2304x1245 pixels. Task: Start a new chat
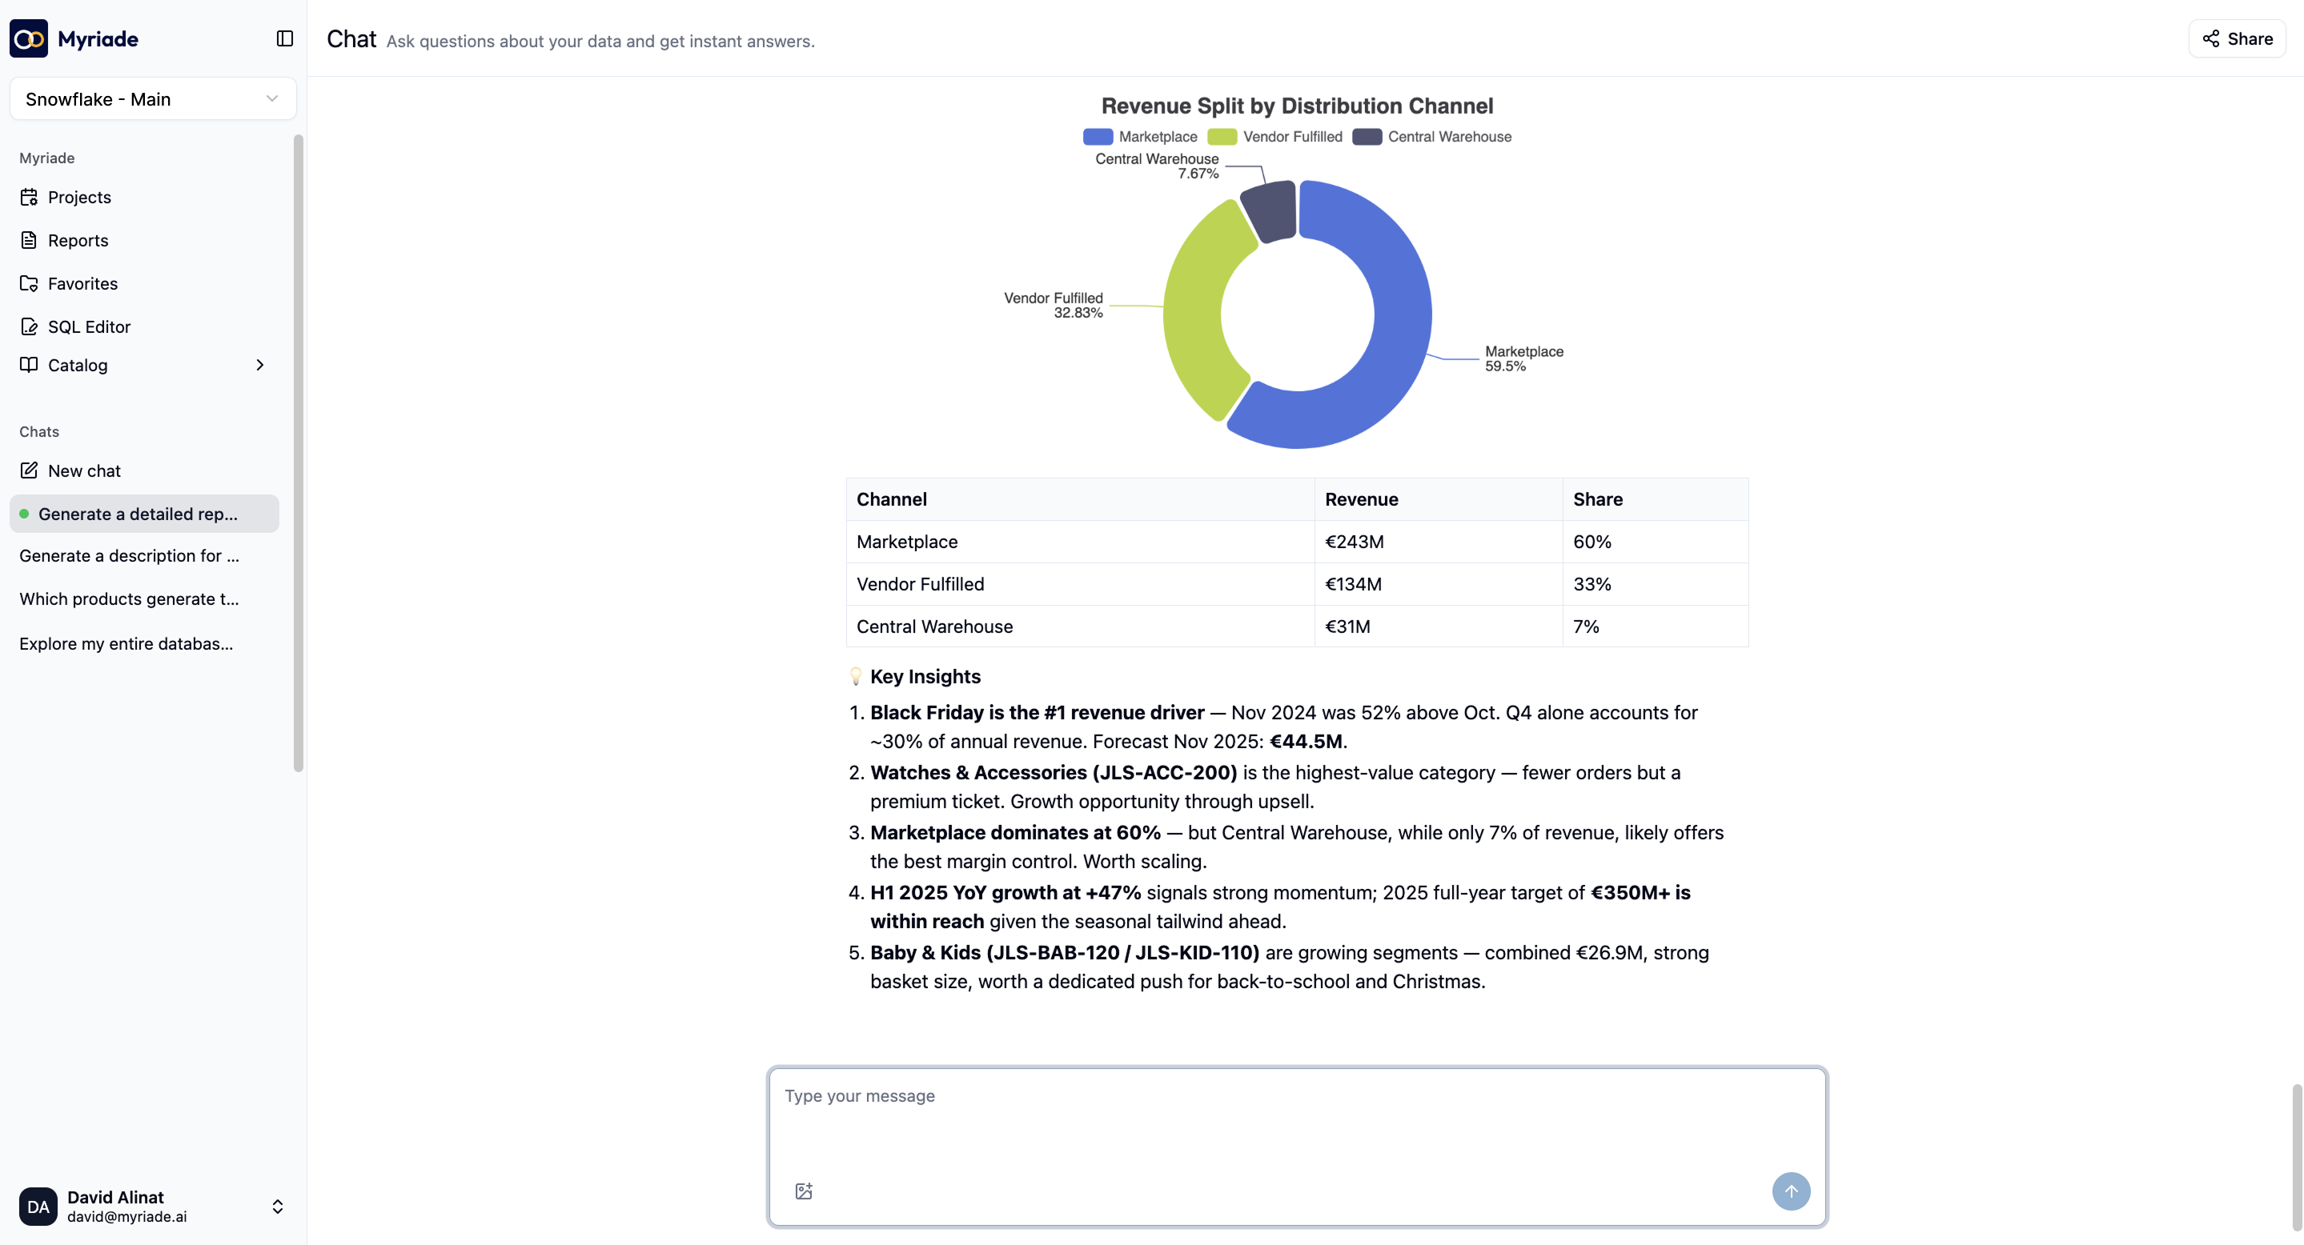pos(84,470)
